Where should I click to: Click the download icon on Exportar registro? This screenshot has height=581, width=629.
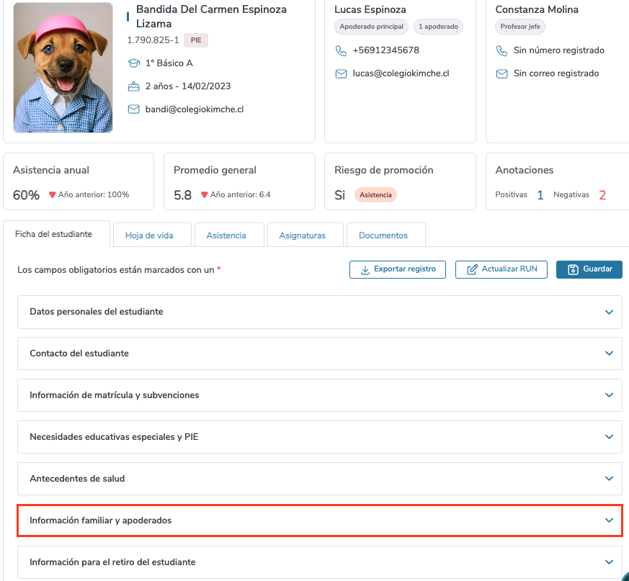(365, 270)
